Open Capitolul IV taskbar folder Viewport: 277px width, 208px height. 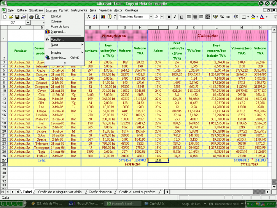coord(154,203)
